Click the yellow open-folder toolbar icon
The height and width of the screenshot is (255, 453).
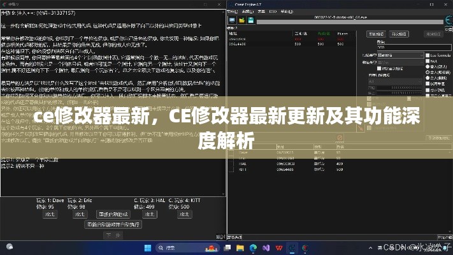(242, 20)
